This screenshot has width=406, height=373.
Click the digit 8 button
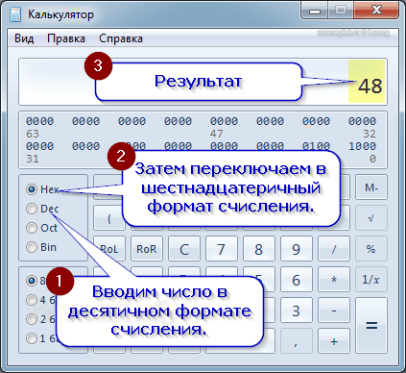259,249
